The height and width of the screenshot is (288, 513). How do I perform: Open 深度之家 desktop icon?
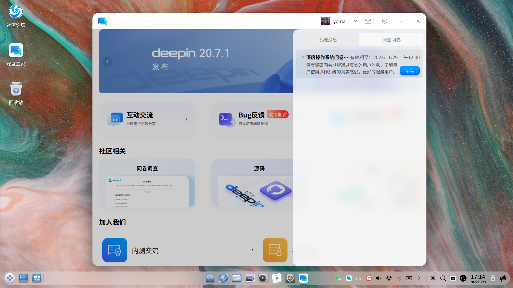[x=16, y=55]
